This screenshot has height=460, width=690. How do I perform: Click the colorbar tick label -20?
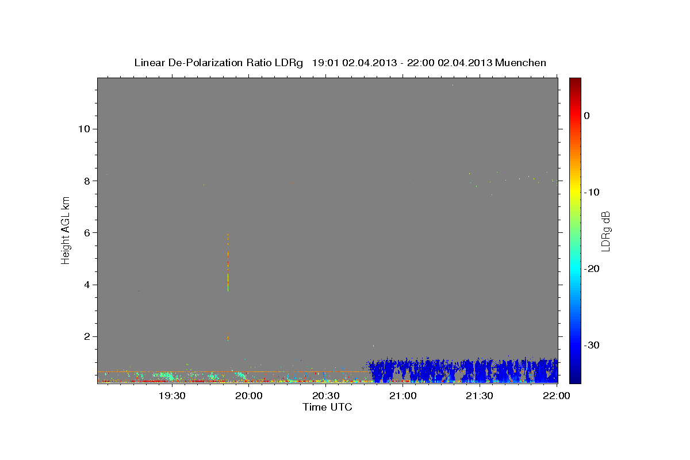coord(592,269)
